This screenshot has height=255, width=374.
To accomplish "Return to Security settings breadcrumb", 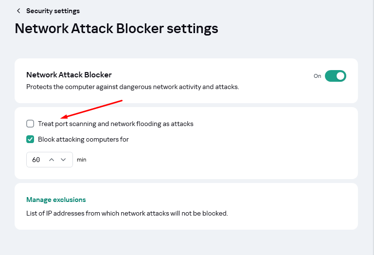I will point(53,11).
